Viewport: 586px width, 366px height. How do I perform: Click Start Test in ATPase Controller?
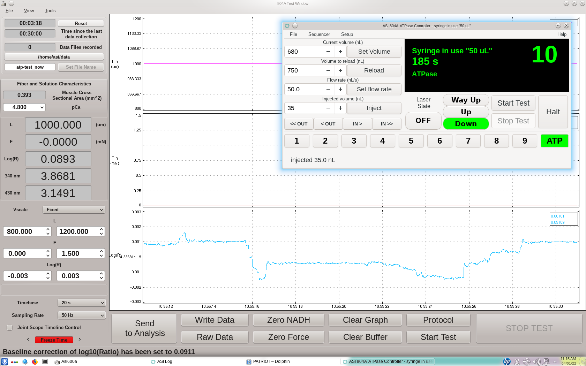(x=513, y=103)
